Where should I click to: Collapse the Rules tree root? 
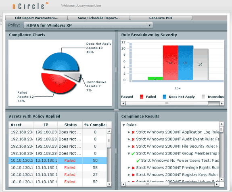pyautogui.click(x=124, y=125)
